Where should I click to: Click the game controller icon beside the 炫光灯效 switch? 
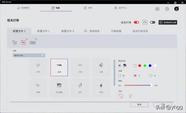(145, 22)
